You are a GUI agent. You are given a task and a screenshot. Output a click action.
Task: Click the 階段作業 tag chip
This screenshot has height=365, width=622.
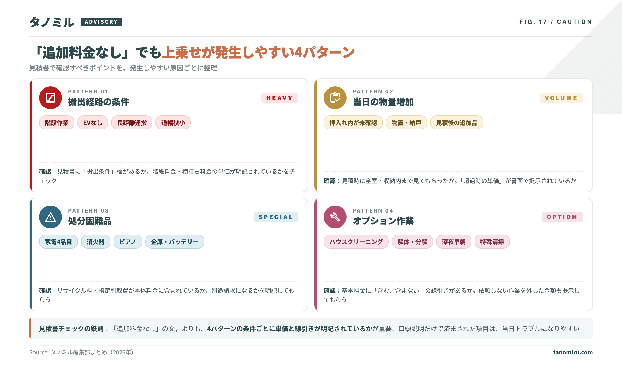coord(57,123)
